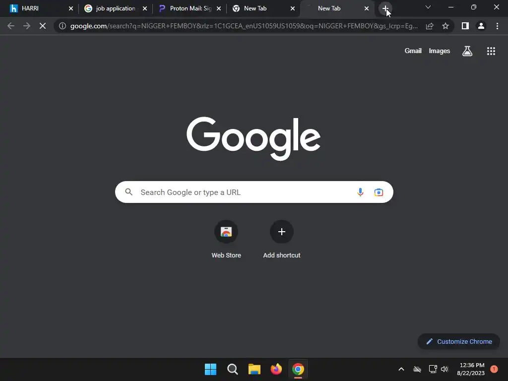The width and height of the screenshot is (508, 381).
Task: Close the Proton Mail tab
Action: (219, 8)
